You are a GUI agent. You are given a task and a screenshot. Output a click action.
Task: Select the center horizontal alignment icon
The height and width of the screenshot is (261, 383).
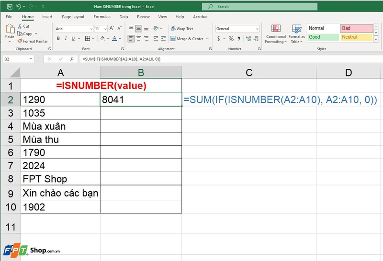[138, 39]
